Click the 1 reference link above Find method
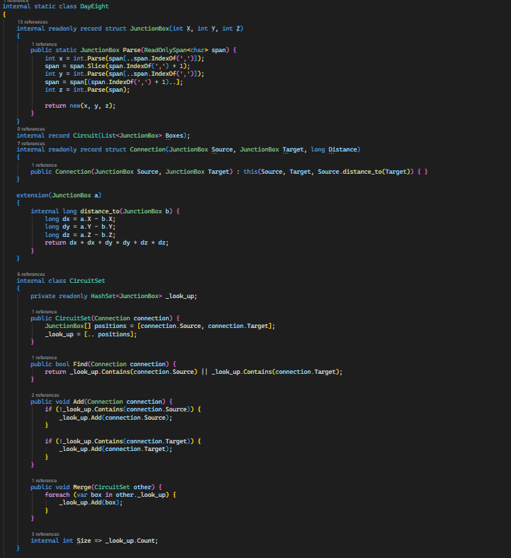The height and width of the screenshot is (558, 511). point(44,357)
